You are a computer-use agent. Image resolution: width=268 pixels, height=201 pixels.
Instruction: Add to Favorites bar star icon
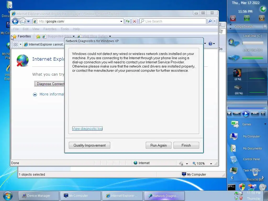[x=38, y=36]
